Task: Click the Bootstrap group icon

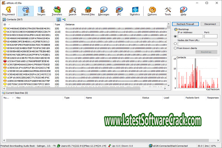Action: point(176,29)
